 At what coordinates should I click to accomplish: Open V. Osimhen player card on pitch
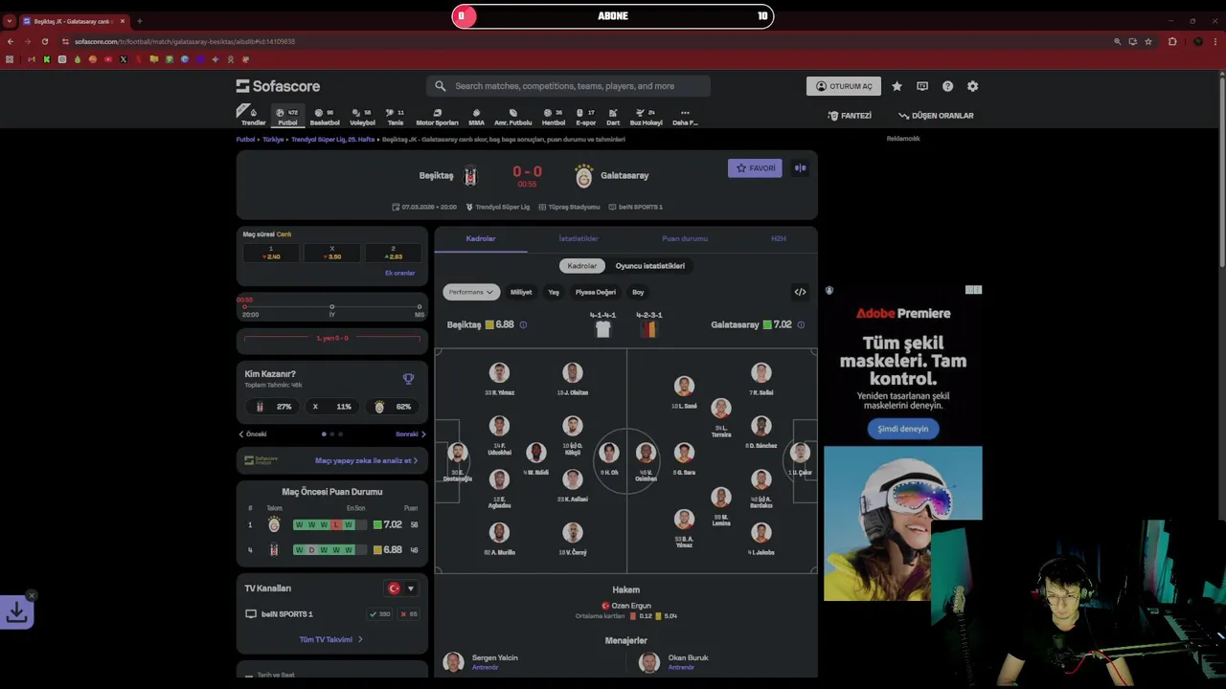(x=646, y=461)
